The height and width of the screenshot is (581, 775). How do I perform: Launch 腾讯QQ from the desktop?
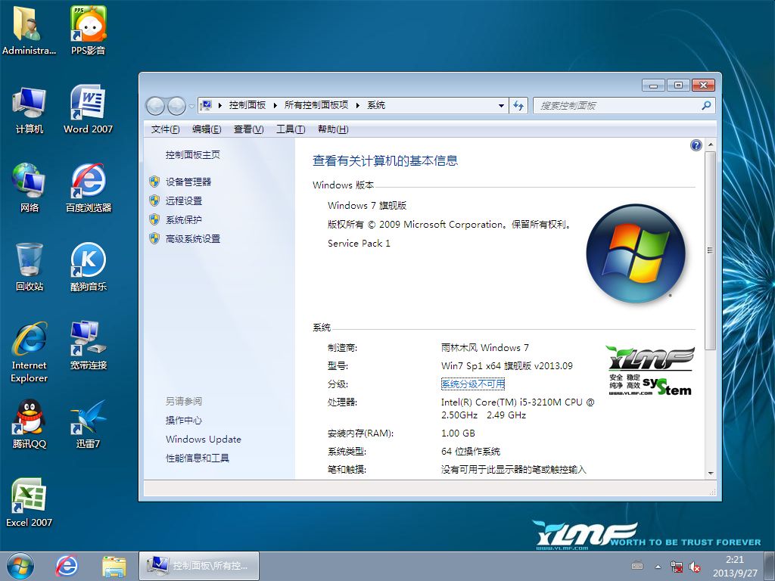30,424
